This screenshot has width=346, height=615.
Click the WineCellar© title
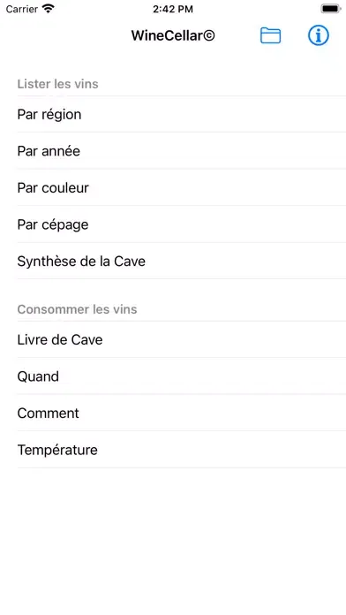click(x=173, y=35)
